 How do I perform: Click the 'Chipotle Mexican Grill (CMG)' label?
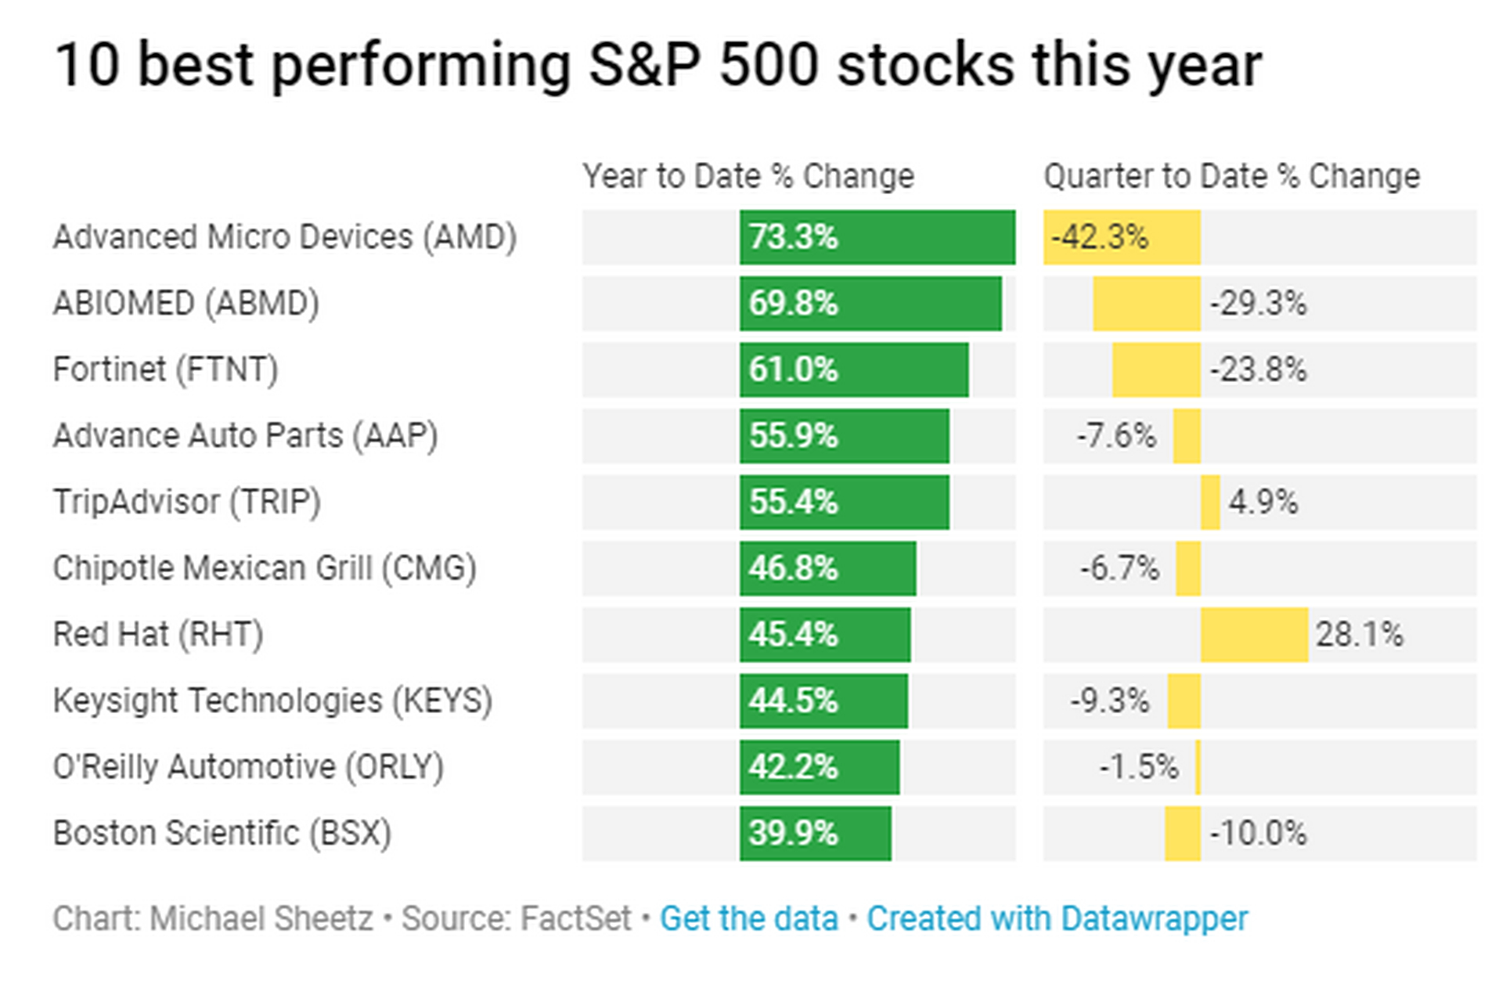tap(265, 568)
